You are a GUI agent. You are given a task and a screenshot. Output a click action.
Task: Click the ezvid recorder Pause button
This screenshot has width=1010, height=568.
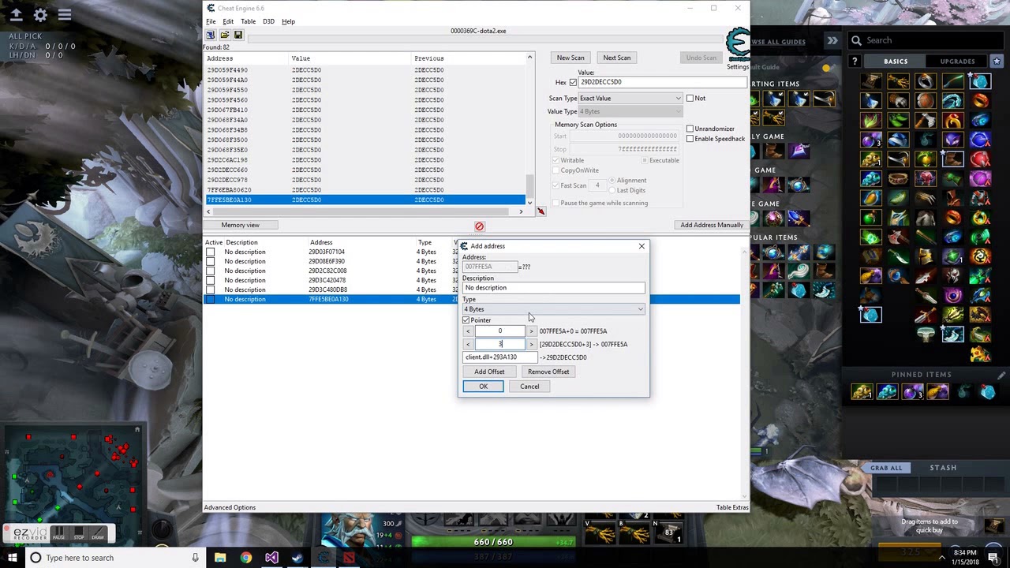coord(58,534)
